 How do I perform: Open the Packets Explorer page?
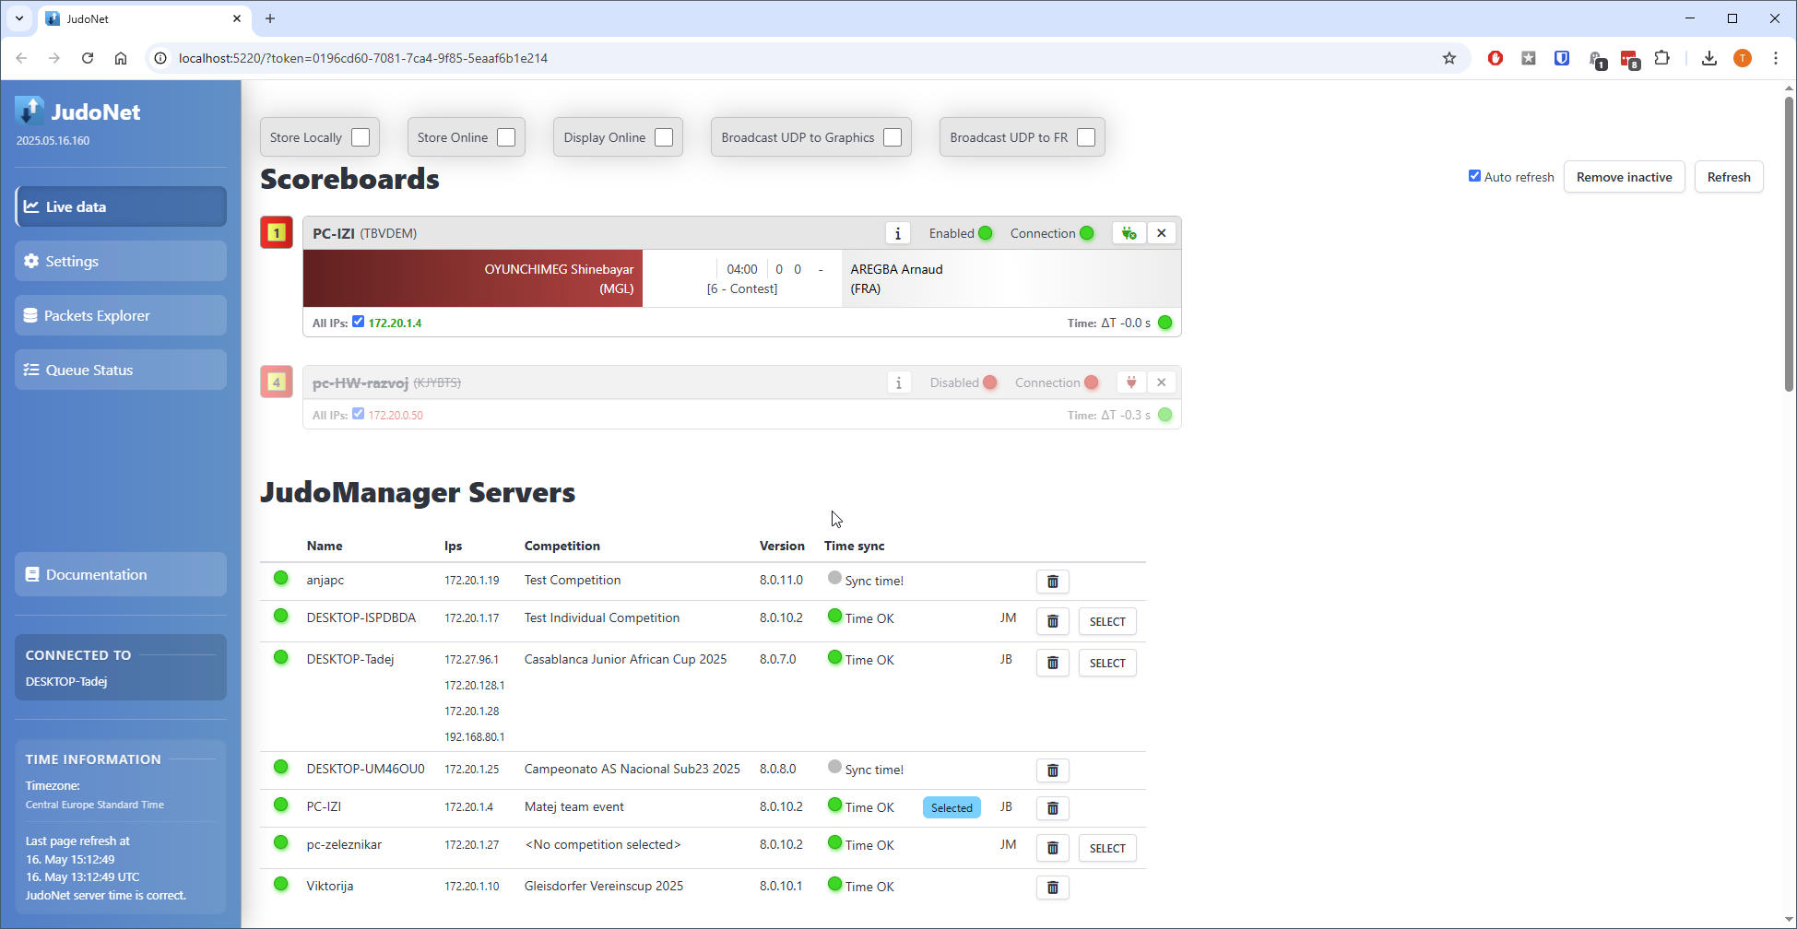[121, 315]
